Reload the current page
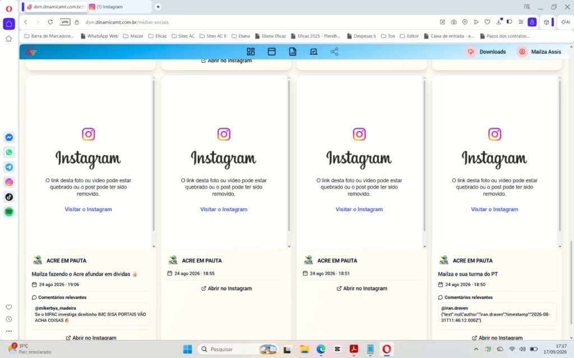Image resolution: width=574 pixels, height=358 pixels. pos(50,22)
